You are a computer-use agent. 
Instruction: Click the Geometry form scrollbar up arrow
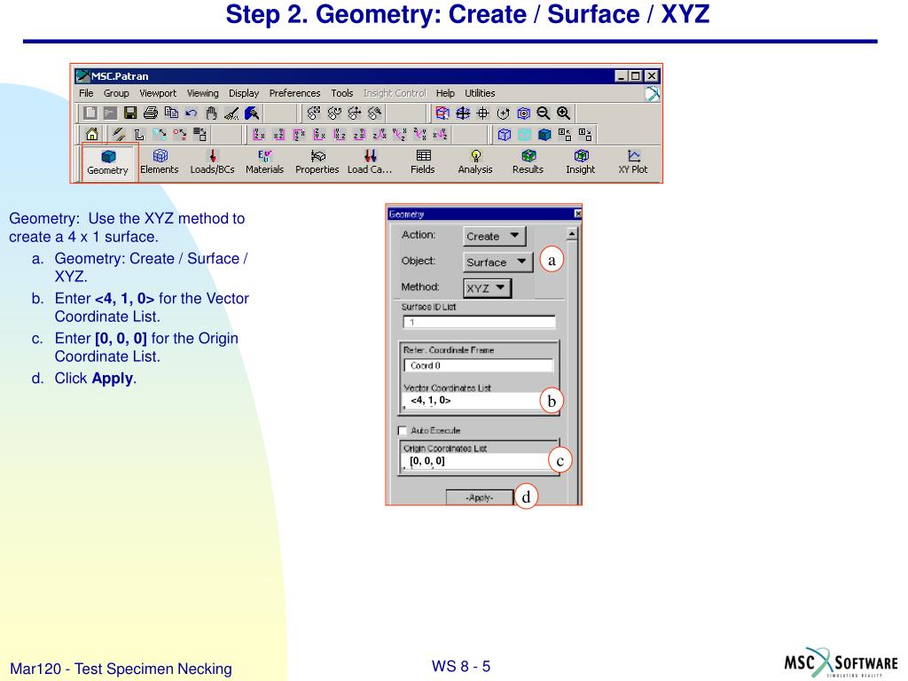click(572, 234)
